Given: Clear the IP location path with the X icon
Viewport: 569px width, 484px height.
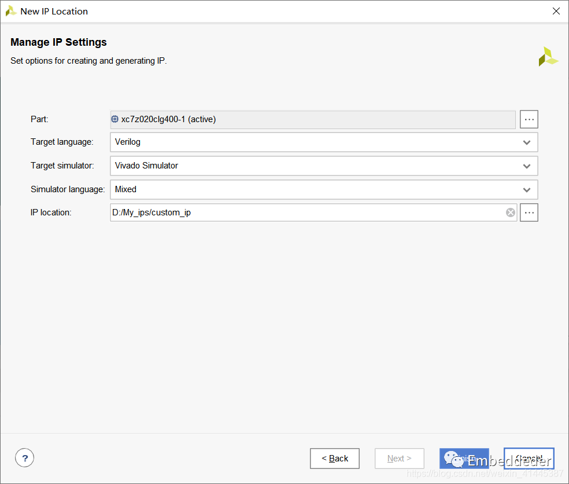Looking at the screenshot, I should 511,212.
